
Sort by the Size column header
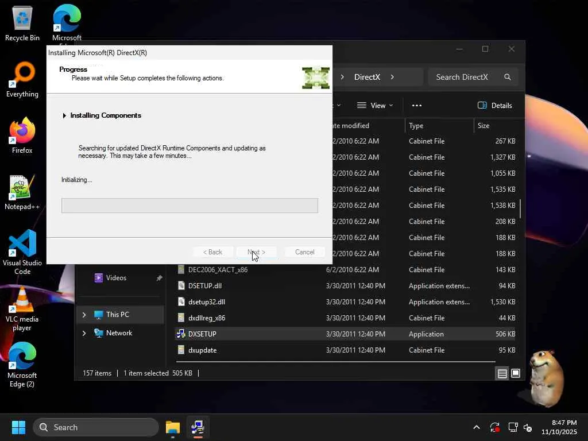tap(483, 126)
